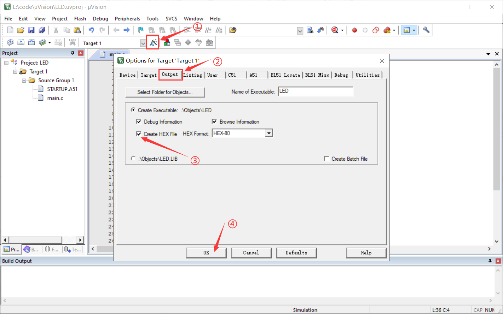Viewport: 503px width, 314px height.
Task: Collapse the Source Group 1 tree node
Action: click(24, 81)
